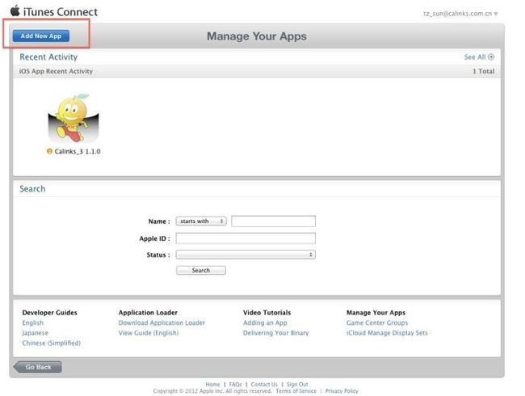Image resolution: width=525 pixels, height=396 pixels.
Task: Click the Recent Activity heading
Action: pyautogui.click(x=48, y=57)
